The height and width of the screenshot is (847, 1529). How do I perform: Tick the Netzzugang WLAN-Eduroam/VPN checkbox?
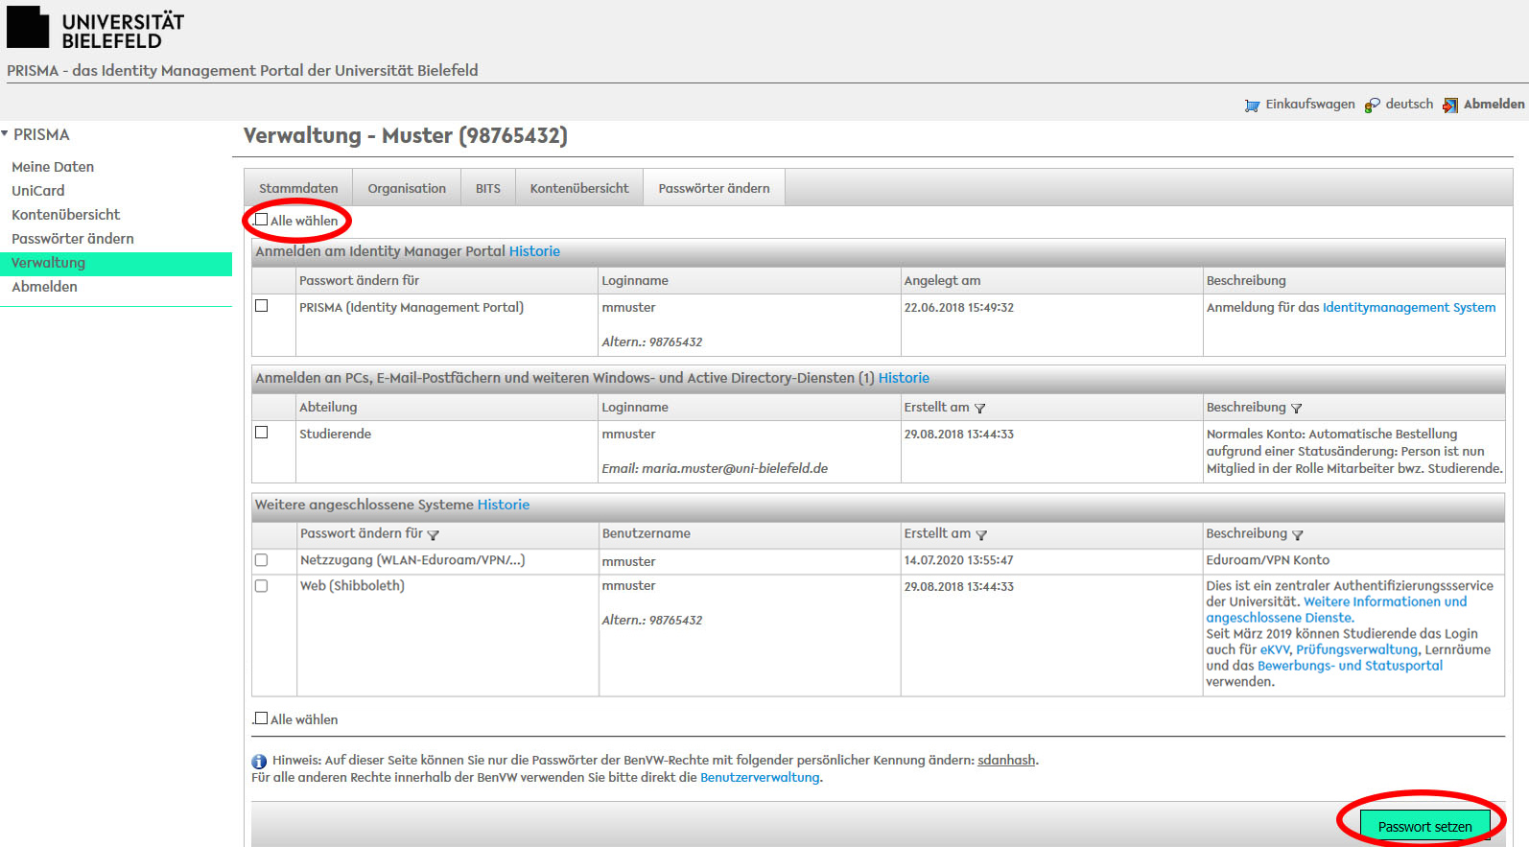pyautogui.click(x=261, y=560)
